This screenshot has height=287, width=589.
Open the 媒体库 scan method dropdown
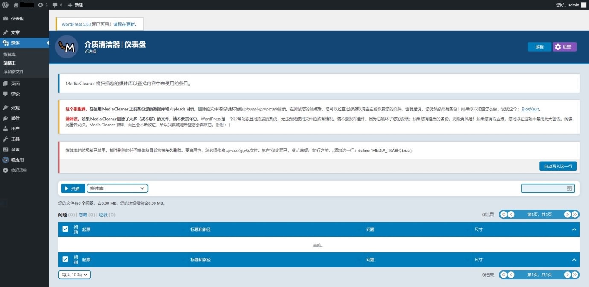(117, 188)
